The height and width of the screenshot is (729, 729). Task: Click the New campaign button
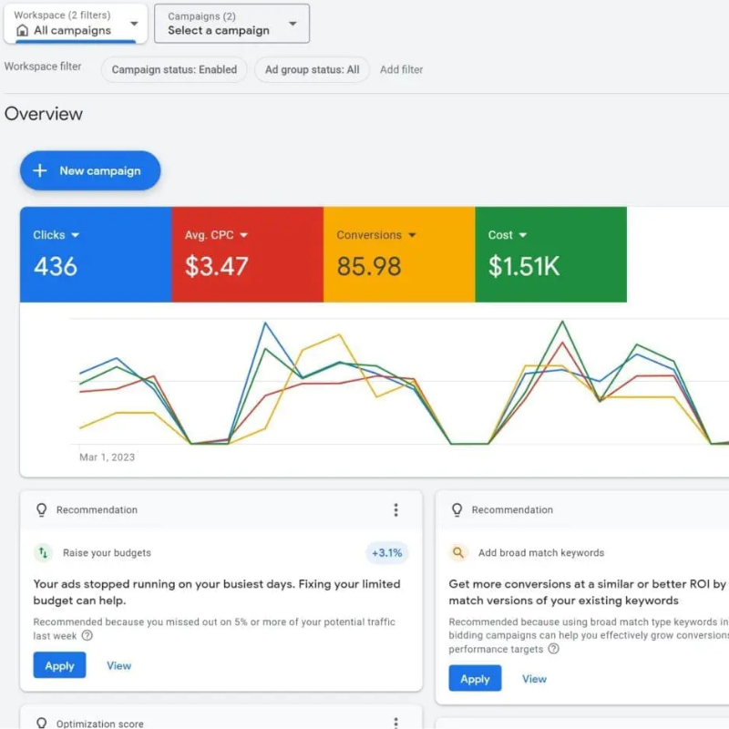[x=90, y=170]
